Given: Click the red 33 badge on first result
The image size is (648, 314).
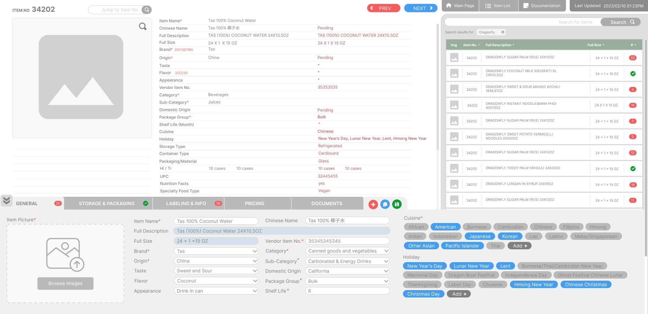Looking at the screenshot, I should point(632,58).
